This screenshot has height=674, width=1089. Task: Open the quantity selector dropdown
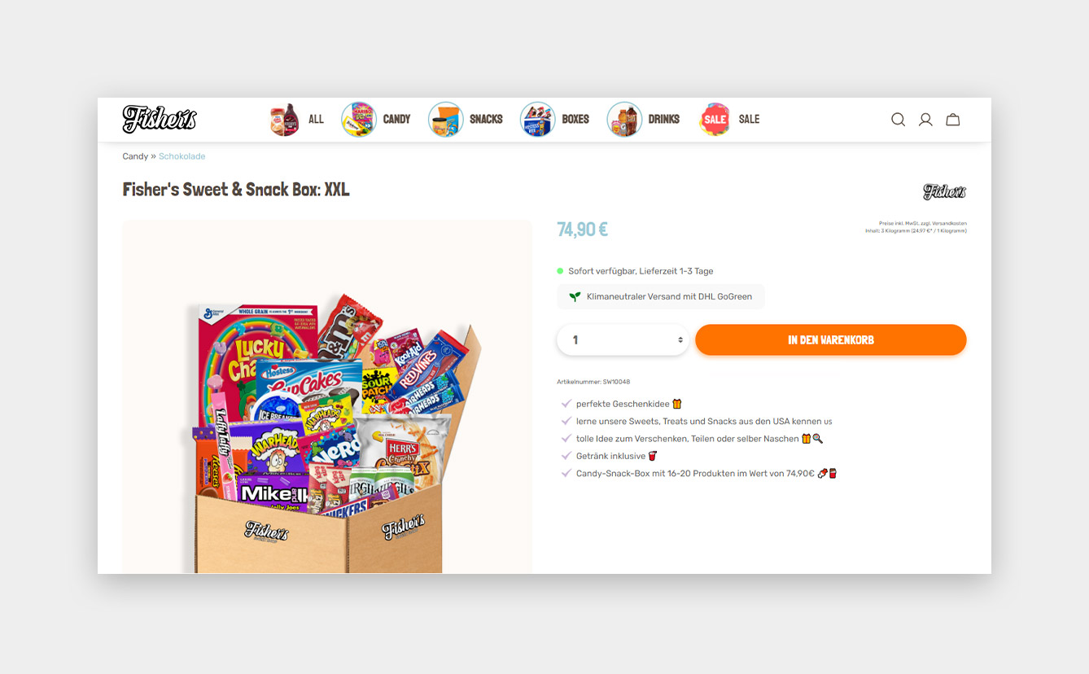[x=623, y=339]
